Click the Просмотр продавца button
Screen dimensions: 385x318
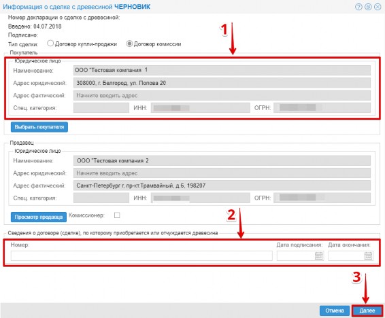(39, 217)
